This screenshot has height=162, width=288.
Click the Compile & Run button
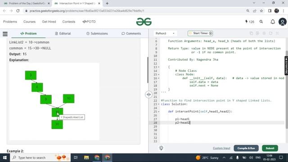tap(246, 148)
